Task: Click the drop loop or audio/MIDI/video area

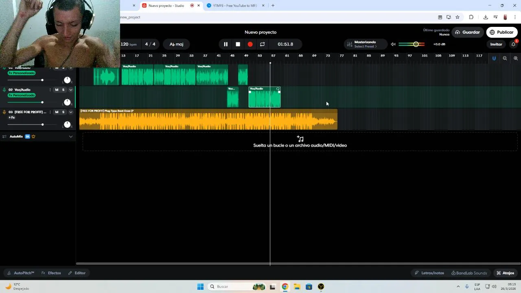Action: click(300, 142)
